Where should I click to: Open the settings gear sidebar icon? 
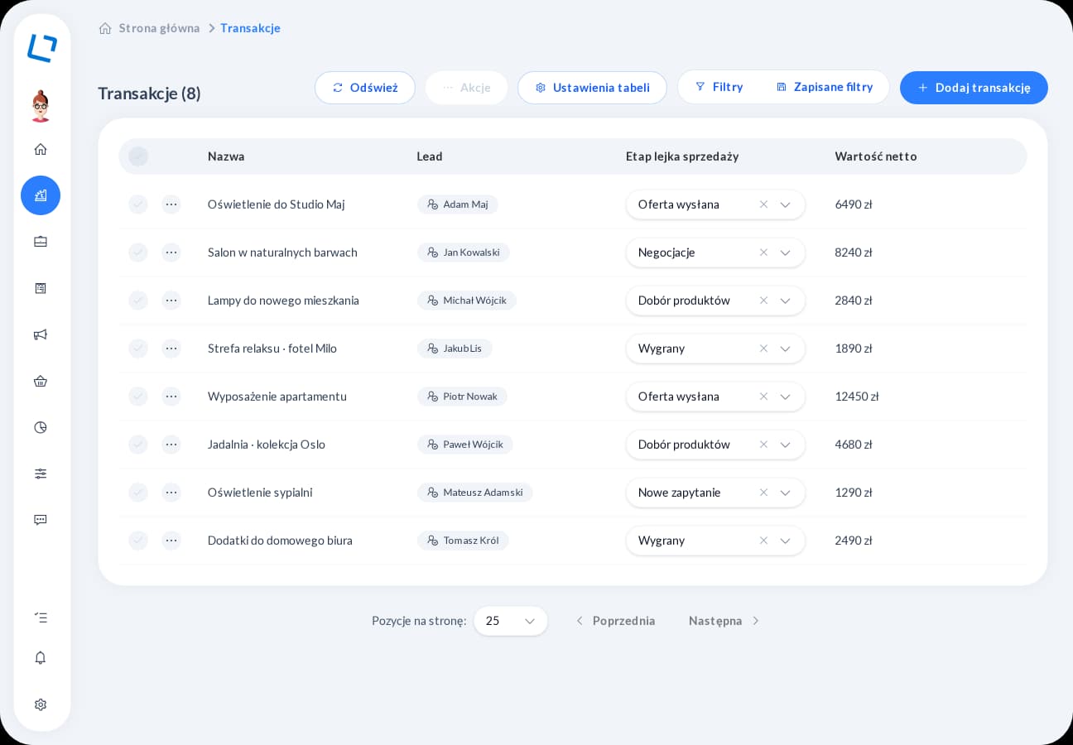(x=41, y=704)
